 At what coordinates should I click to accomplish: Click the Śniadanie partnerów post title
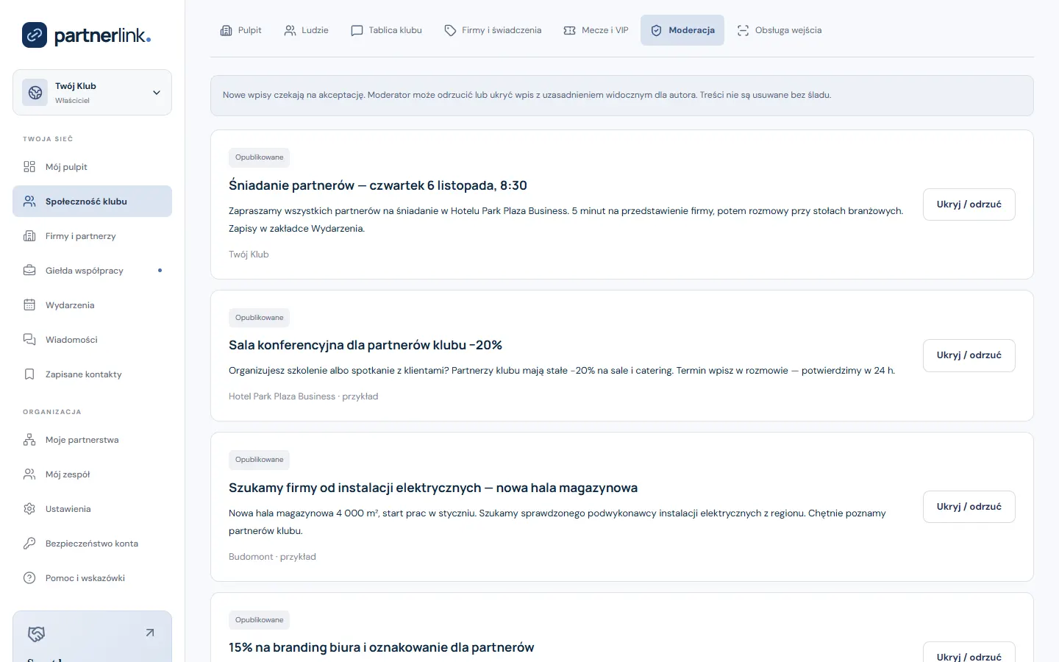tap(378, 185)
